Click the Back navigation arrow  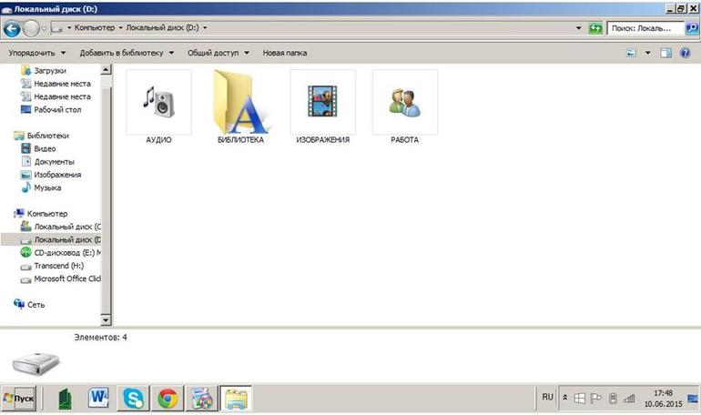12,29
